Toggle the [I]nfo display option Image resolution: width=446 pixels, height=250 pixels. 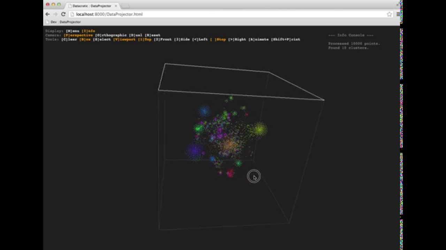click(89, 31)
